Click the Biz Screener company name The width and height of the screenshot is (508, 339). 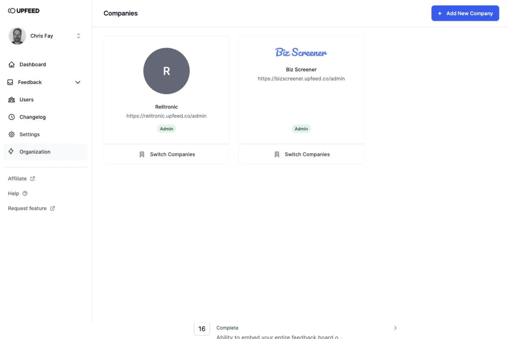tap(301, 69)
